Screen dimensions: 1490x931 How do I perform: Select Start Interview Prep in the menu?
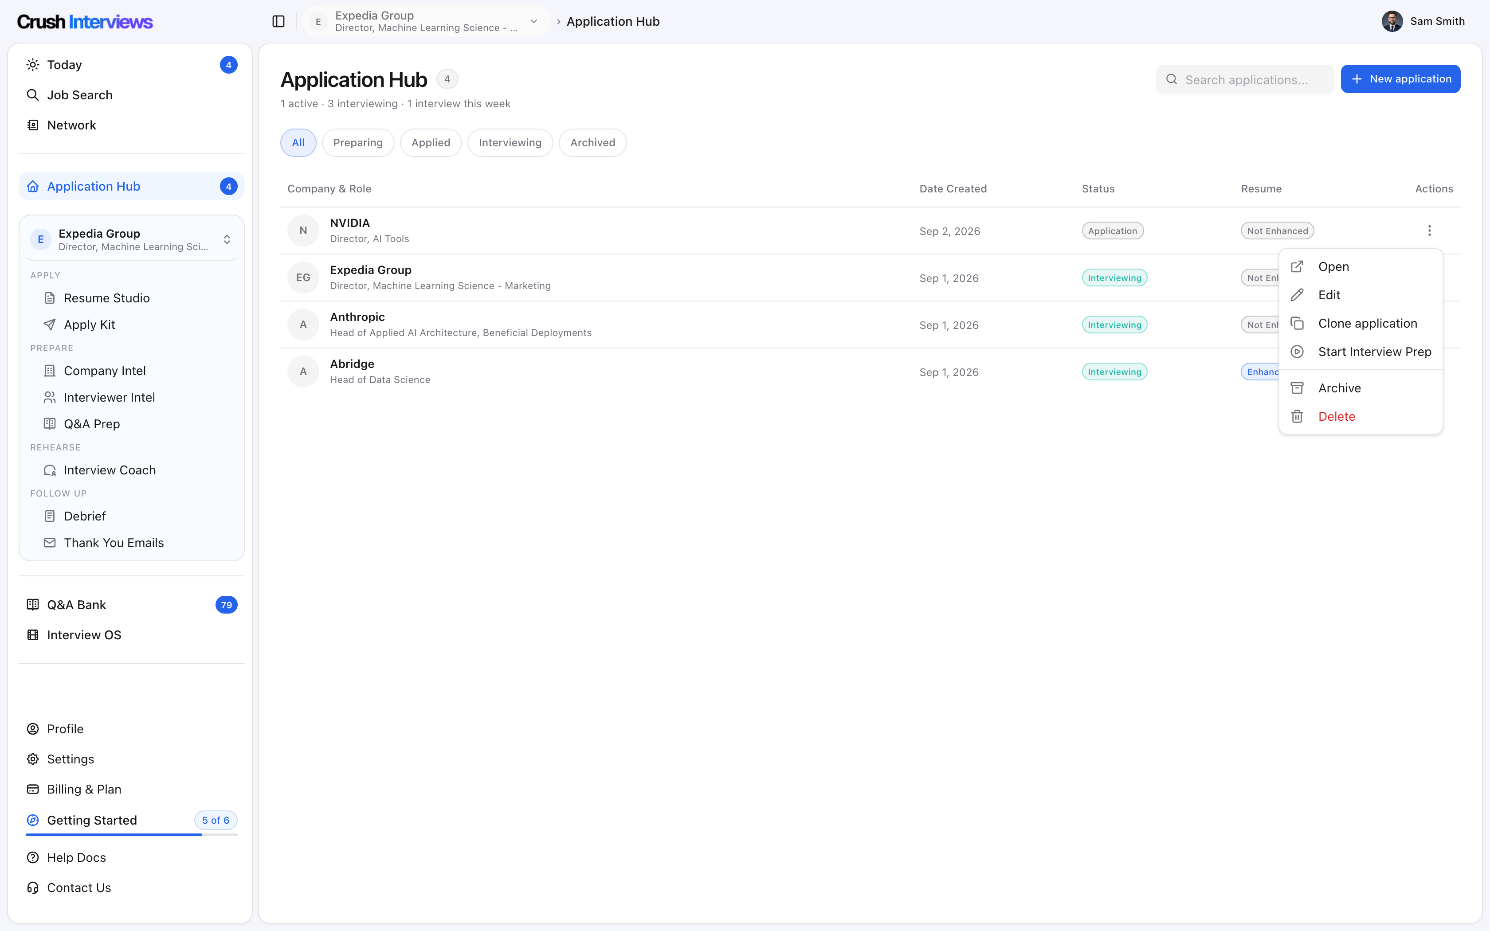[x=1361, y=352]
